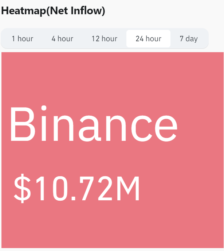The width and height of the screenshot is (224, 251).
Task: Click the word "hour" in the 12 hour tab
Action: 110,39
